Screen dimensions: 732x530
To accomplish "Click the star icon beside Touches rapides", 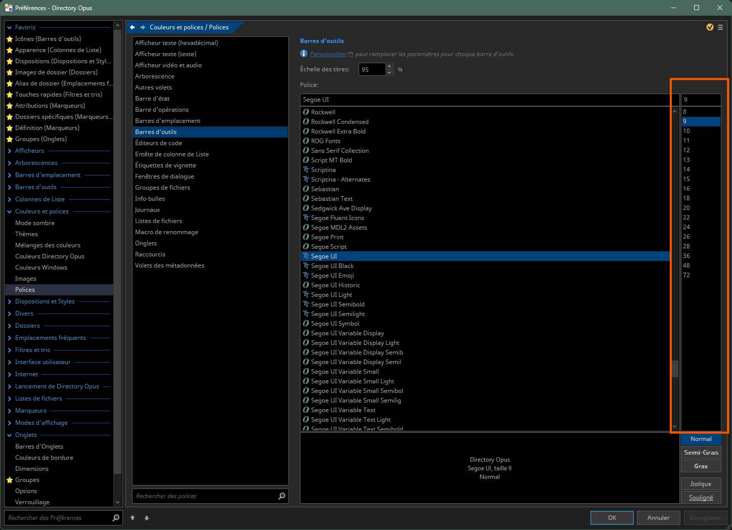I will click(x=10, y=95).
